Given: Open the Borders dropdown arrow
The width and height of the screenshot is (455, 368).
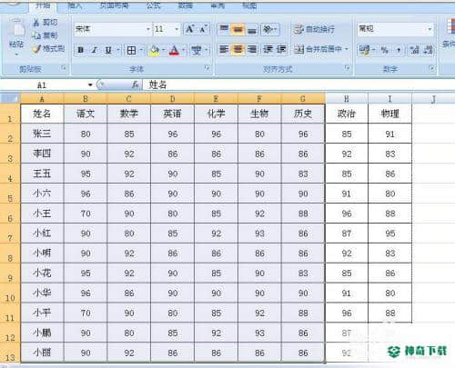Looking at the screenshot, I should [x=141, y=50].
